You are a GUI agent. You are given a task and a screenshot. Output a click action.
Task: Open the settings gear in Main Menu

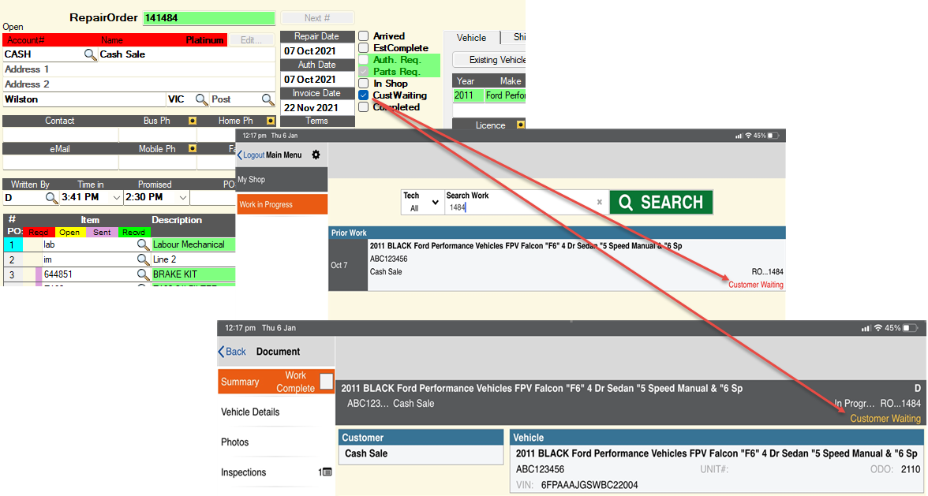coord(316,155)
